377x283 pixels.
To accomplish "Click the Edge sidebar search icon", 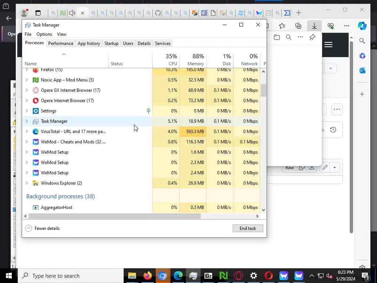I will point(362,41).
